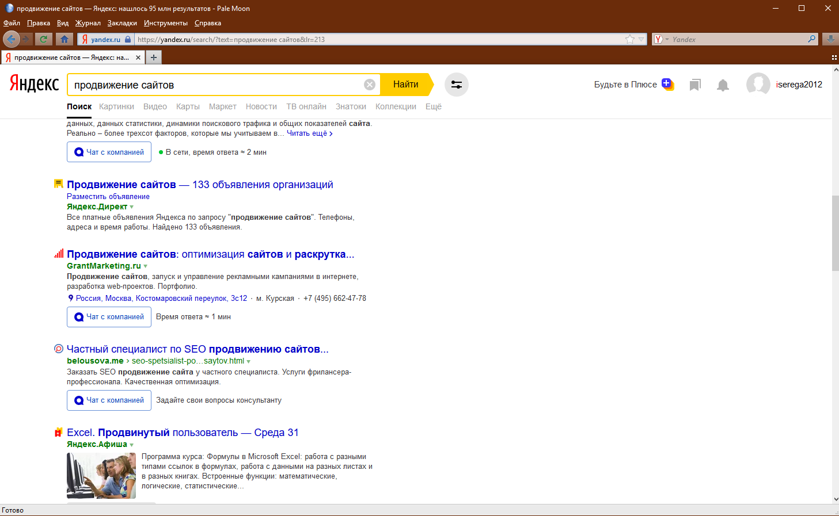The image size is (839, 516).
Task: Switch to the Новости search tab
Action: tap(261, 106)
